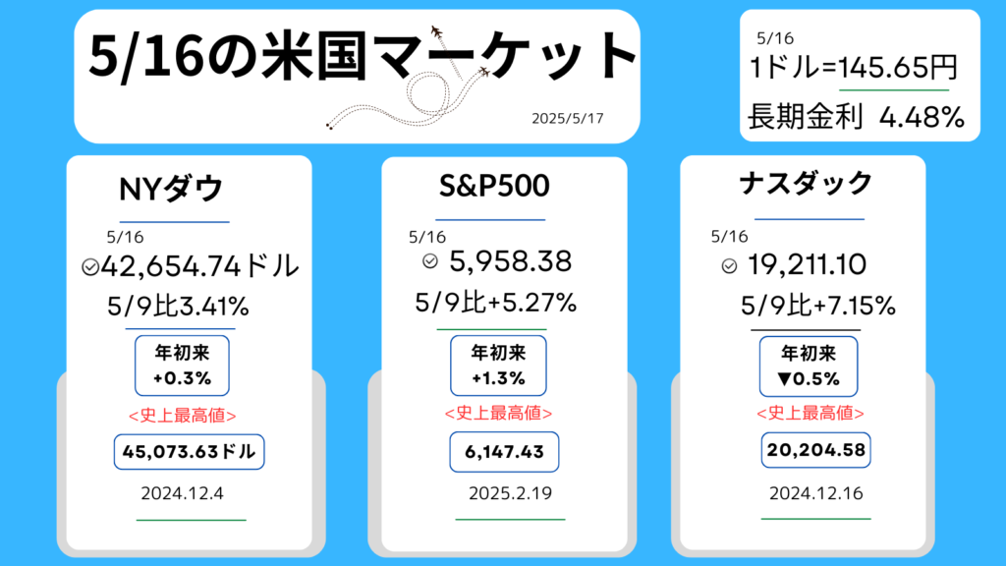Click the 20,204.58 record high box

(816, 450)
